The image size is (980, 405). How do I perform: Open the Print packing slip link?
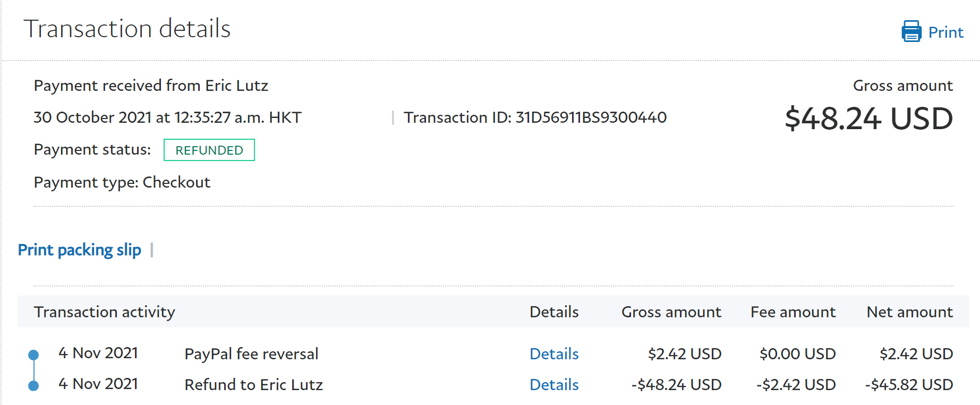coord(80,250)
